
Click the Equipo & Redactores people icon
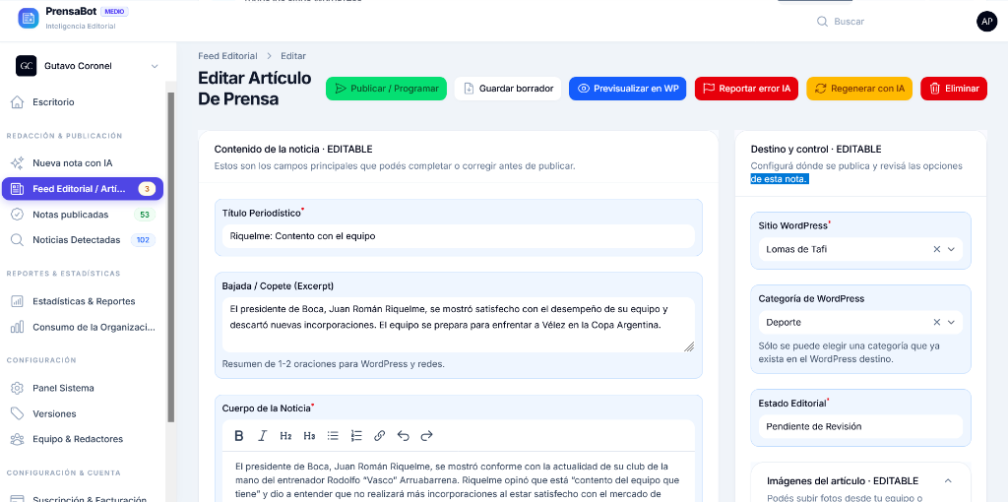18,440
